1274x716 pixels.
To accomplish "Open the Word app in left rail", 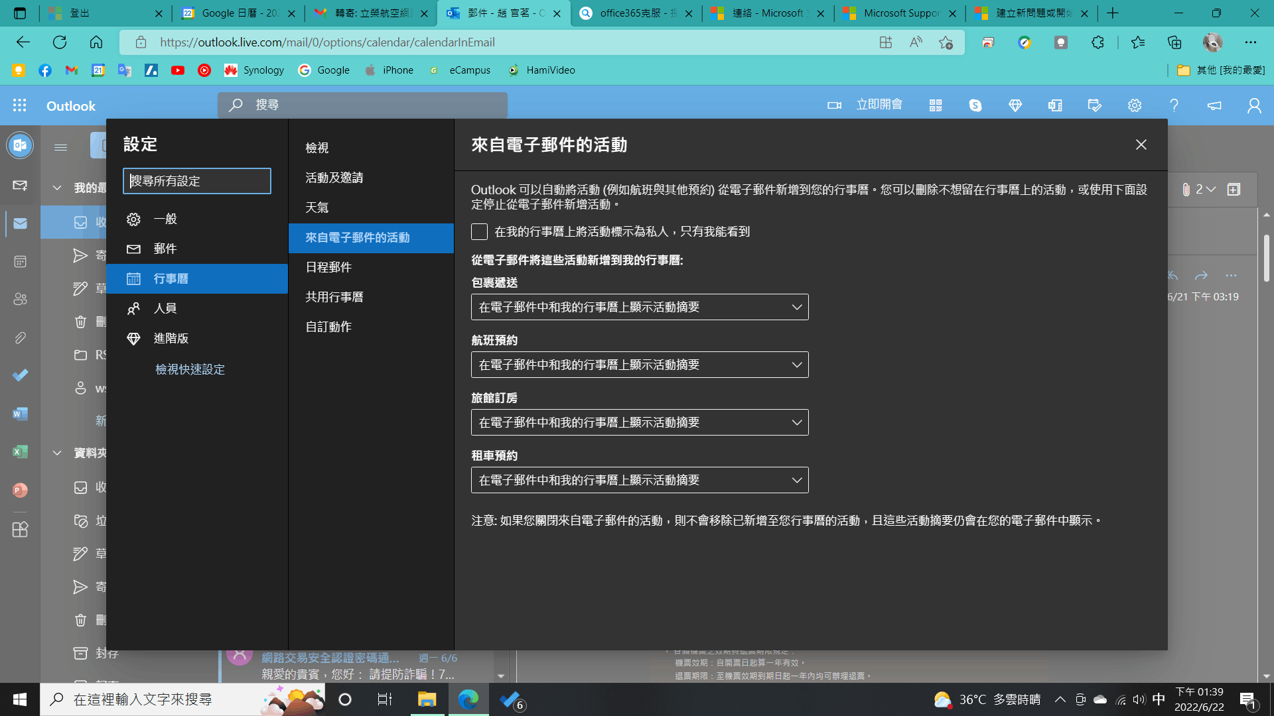I will (x=20, y=414).
